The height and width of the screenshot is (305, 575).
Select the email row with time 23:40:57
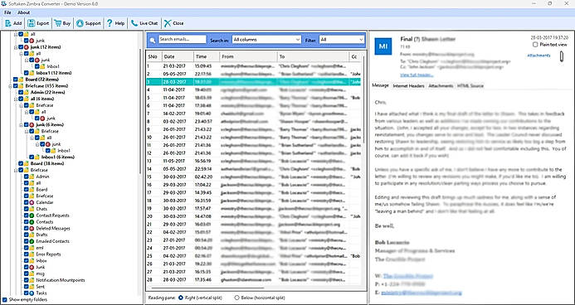click(x=253, y=121)
